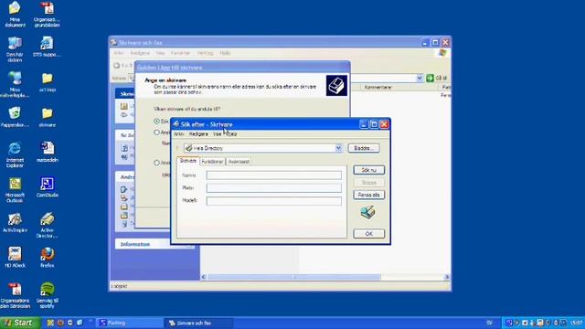Click inside the Modell input field
Image resolution: width=585 pixels, height=329 pixels.
[x=274, y=201]
